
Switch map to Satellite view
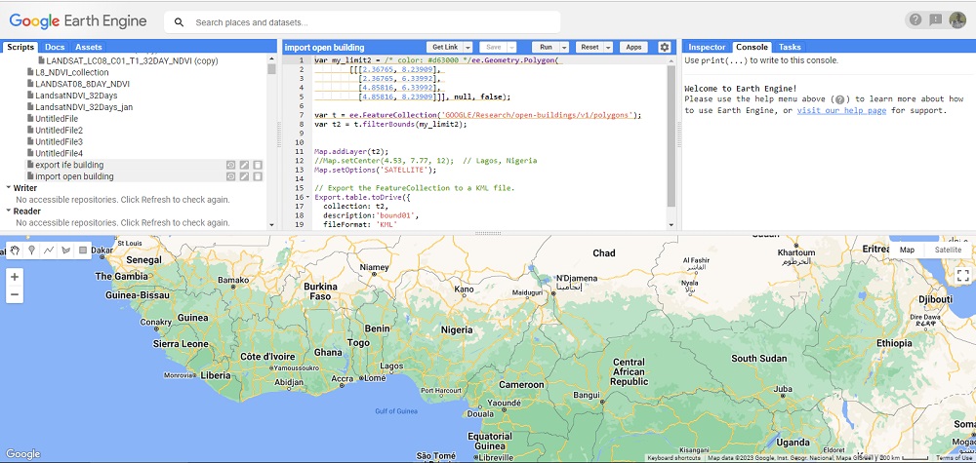[x=947, y=250]
